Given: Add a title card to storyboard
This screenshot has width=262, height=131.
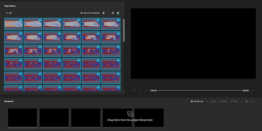Looking at the screenshot, I should click(197, 102).
